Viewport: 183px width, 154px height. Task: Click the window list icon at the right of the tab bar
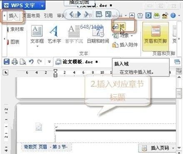(177, 62)
